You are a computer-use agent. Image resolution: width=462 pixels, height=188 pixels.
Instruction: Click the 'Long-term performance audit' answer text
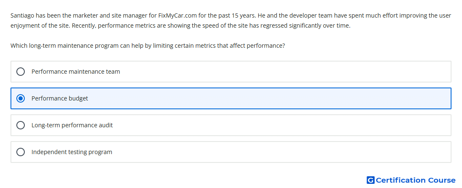tap(72, 125)
